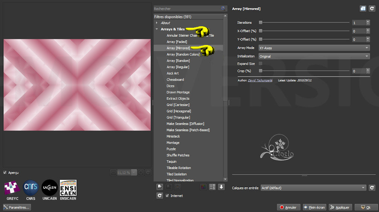379x212 pixels.
Task: Toggle the Aperçu preview checkbox
Action: tap(5, 173)
